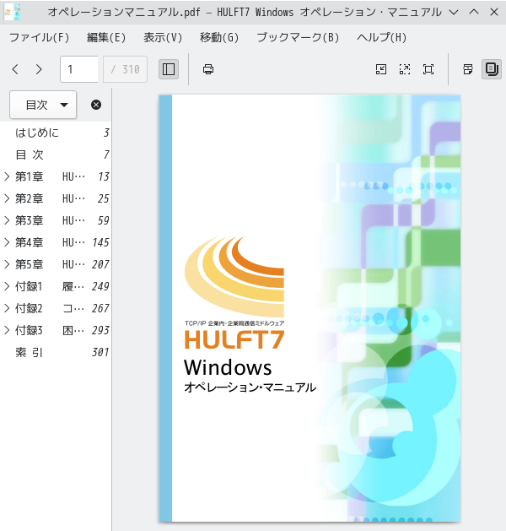The image size is (506, 531).
Task: Click page number 145 in contents
Action: (100, 242)
